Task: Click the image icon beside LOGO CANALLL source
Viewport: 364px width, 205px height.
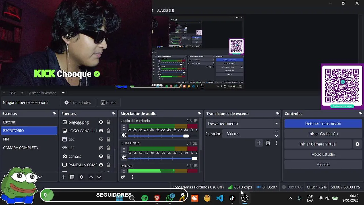Action: pyautogui.click(x=65, y=131)
